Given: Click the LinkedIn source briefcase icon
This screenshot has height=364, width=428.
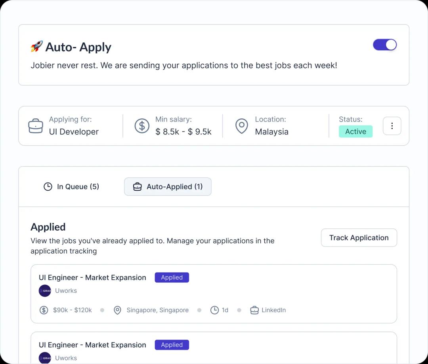Looking at the screenshot, I should tap(254, 310).
